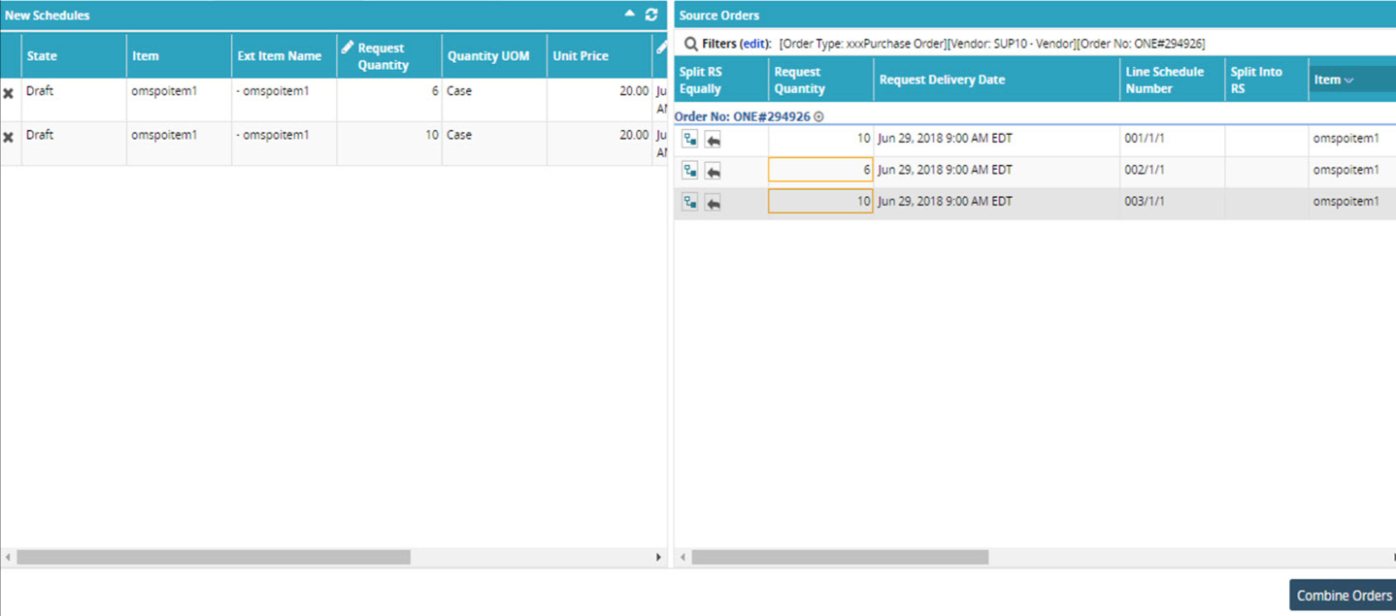
Task: Edit request quantity field for line 002/1/1
Action: pos(820,170)
